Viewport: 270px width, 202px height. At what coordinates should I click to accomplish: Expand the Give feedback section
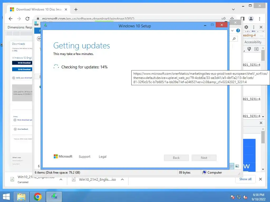[21, 129]
